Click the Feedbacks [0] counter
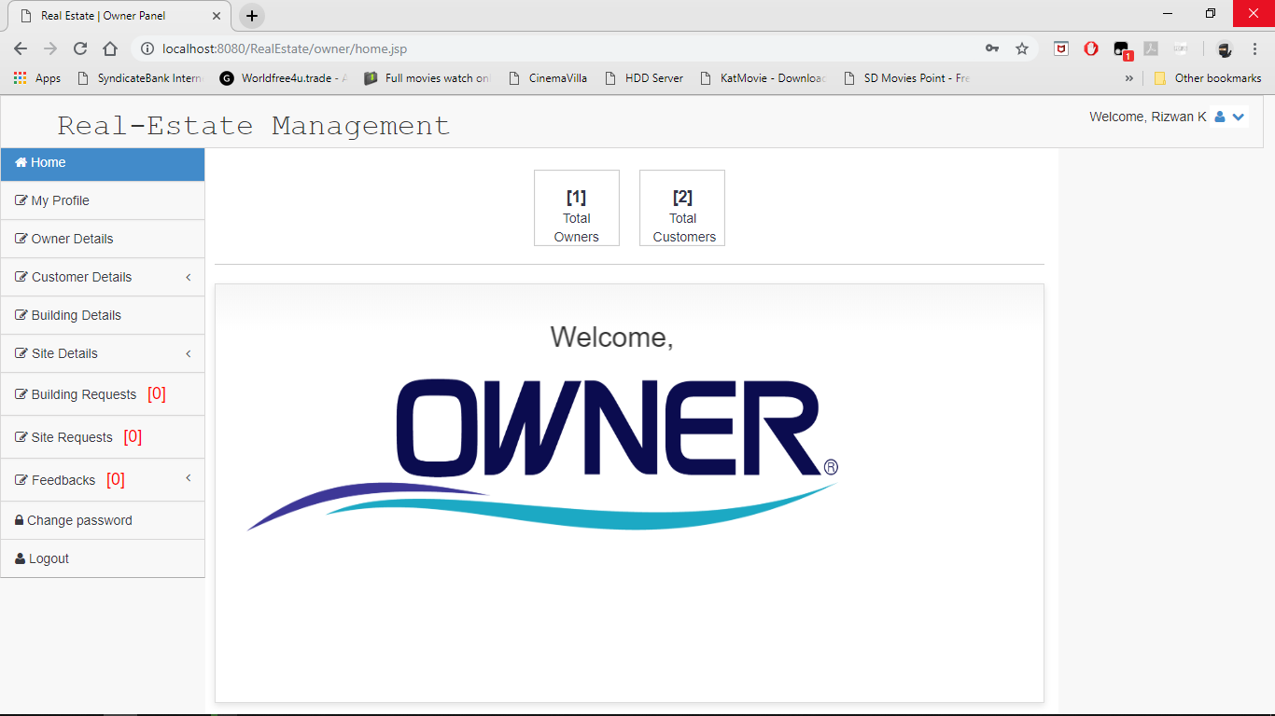 (115, 479)
